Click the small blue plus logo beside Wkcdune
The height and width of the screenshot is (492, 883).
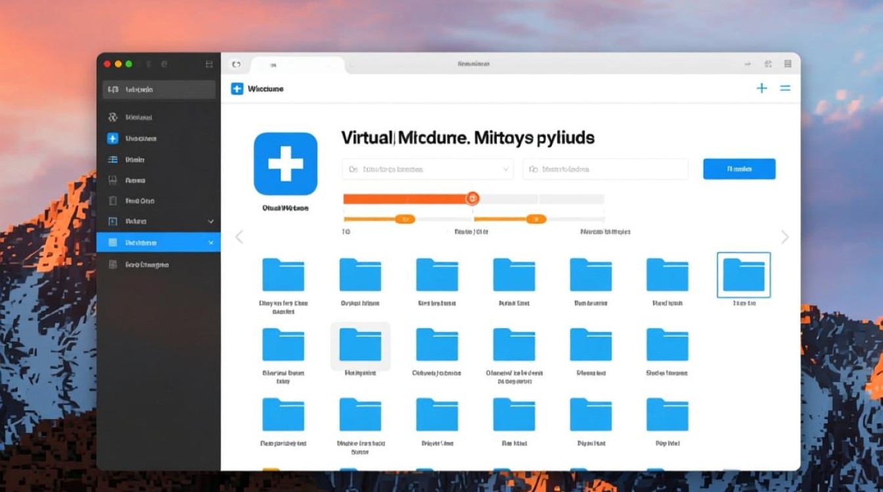[237, 89]
